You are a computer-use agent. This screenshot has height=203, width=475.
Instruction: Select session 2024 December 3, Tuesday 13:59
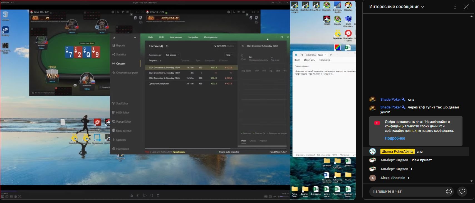(x=191, y=73)
